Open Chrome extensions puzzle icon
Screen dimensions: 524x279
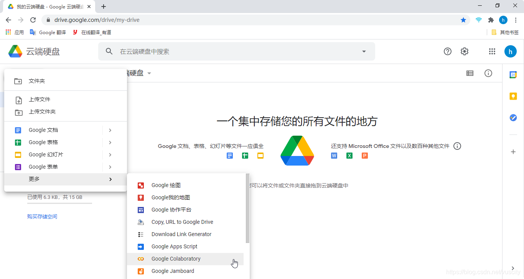click(491, 20)
